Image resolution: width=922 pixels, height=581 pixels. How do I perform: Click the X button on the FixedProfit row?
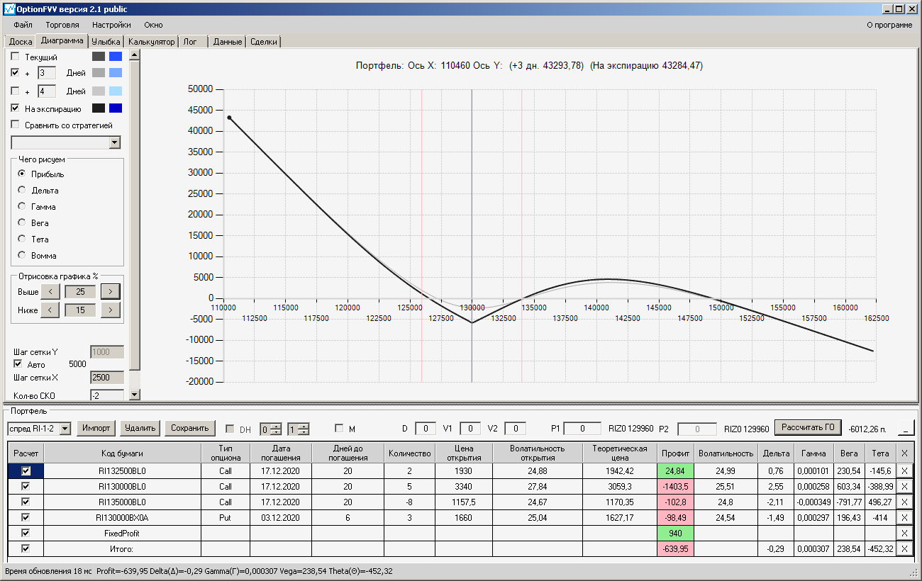[x=904, y=533]
